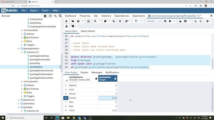This screenshot has height=120, width=214.
Task: Click the Find magnifier icon
Action: point(95,21)
